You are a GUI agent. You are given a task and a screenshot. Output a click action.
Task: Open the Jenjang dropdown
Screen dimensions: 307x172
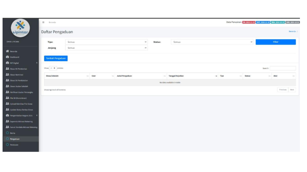(x=106, y=48)
